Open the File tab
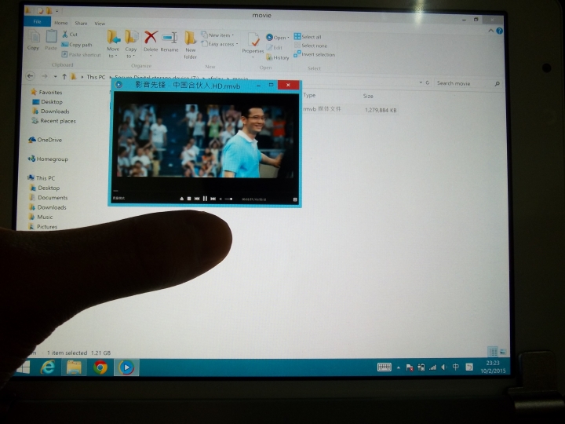This screenshot has height=424, width=565. point(37,22)
